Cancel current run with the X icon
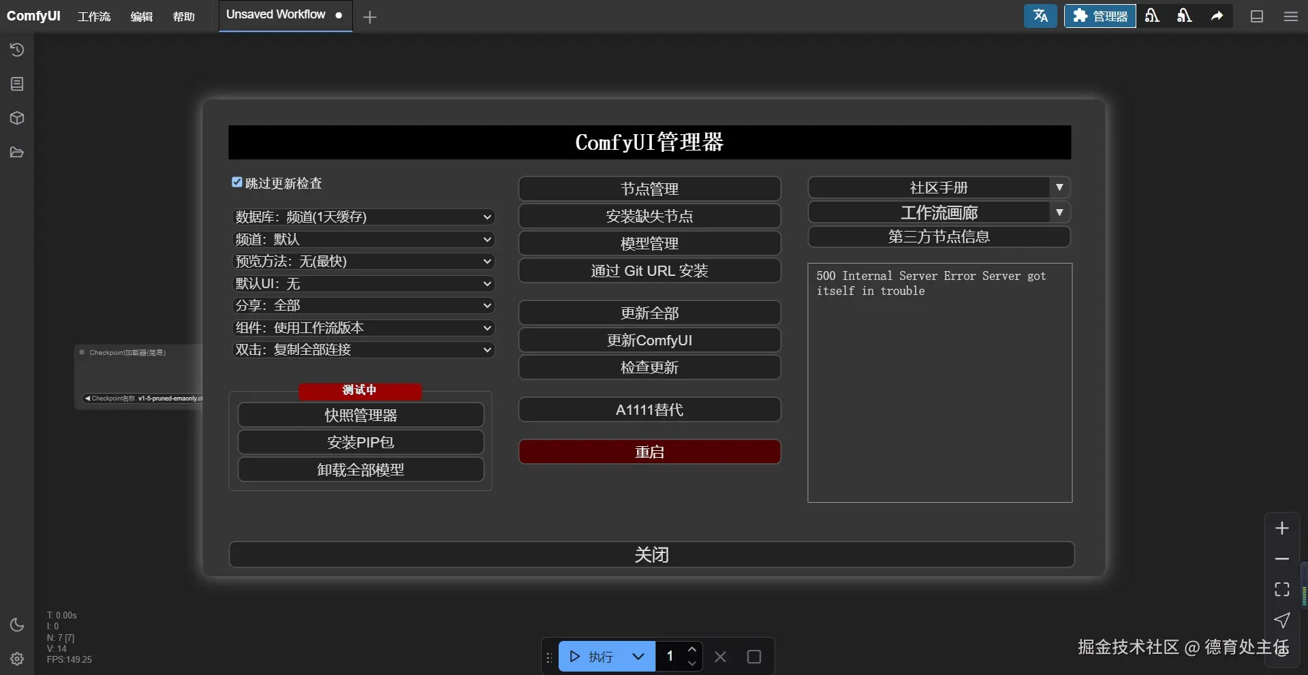1308x675 pixels. [x=720, y=657]
